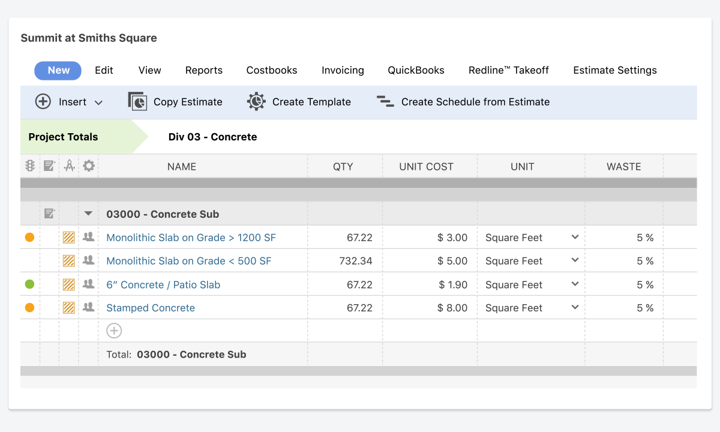Open unit dropdown for Stamped Concrete
The width and height of the screenshot is (720, 432).
click(575, 308)
